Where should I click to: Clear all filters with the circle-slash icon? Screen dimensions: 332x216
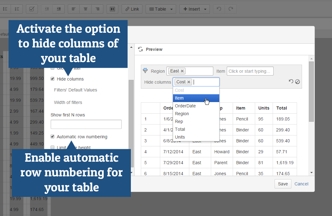[297, 82]
